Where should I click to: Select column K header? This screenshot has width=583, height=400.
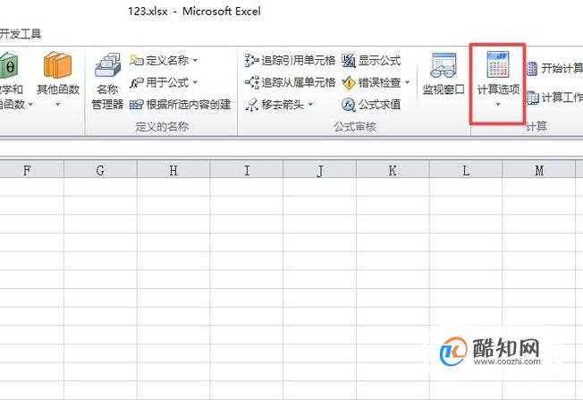pyautogui.click(x=393, y=170)
